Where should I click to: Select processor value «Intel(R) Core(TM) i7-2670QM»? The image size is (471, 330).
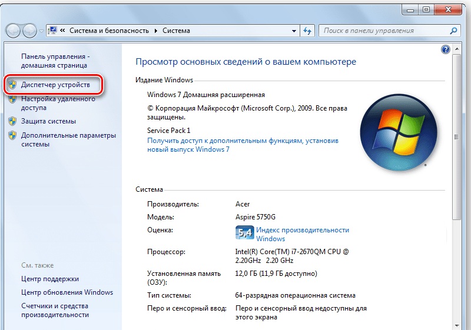point(292,256)
